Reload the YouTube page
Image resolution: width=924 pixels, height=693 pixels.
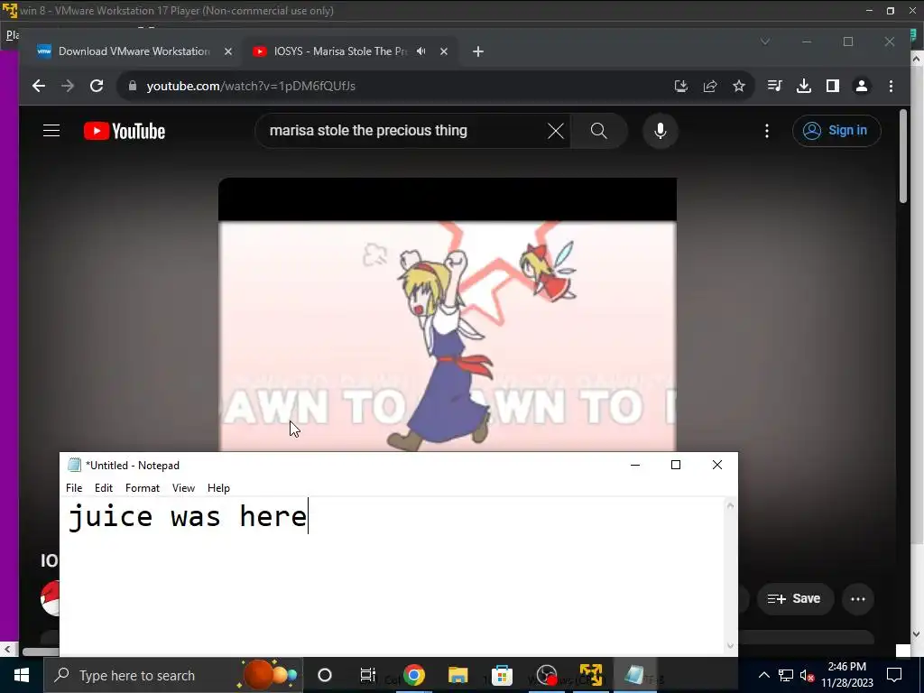[97, 86]
